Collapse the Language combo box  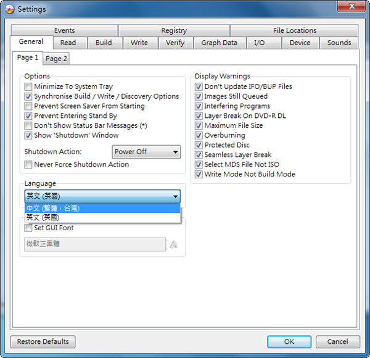tap(102, 196)
